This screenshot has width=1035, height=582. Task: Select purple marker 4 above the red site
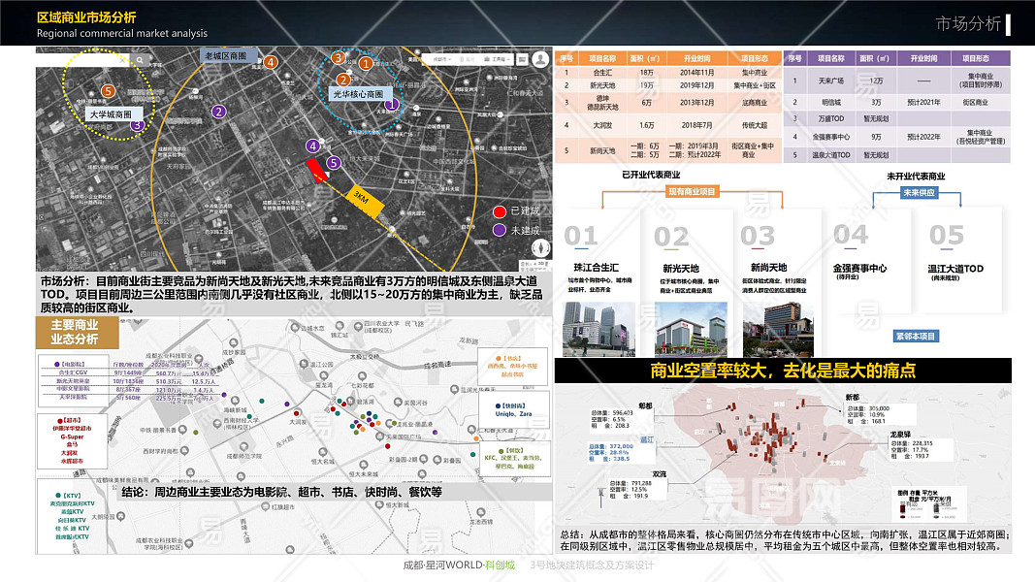tap(313, 145)
